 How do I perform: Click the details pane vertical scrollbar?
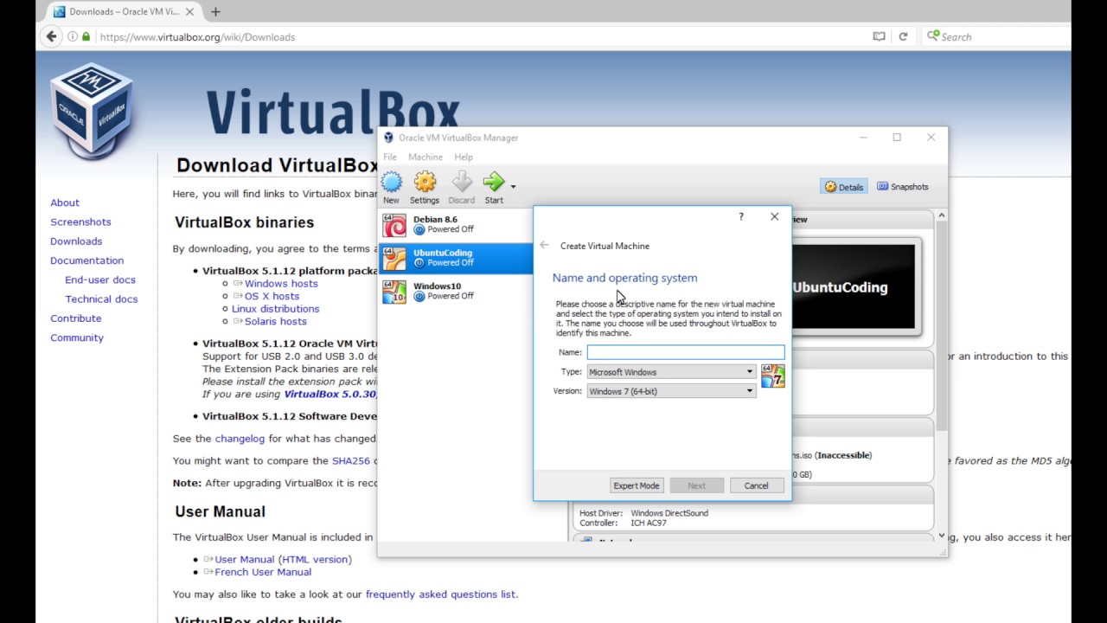pyautogui.click(x=941, y=326)
